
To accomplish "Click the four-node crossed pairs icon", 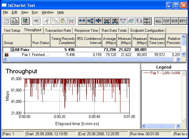I will click(107, 21).
